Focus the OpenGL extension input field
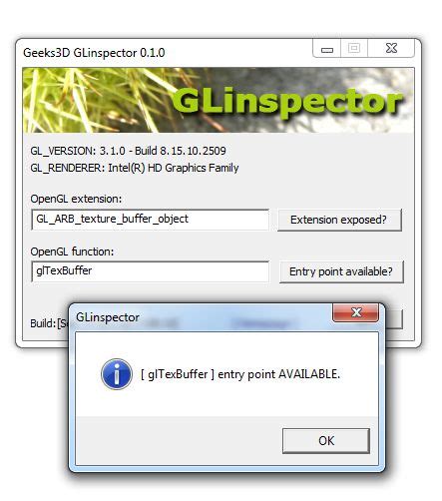This screenshot has width=442, height=501. 150,220
